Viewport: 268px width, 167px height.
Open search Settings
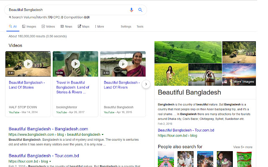tap(126, 27)
